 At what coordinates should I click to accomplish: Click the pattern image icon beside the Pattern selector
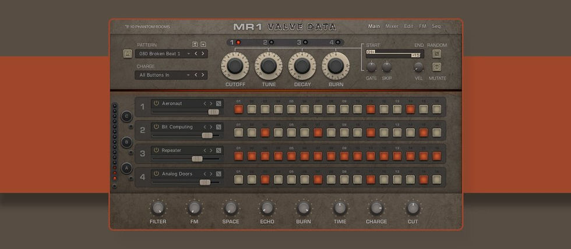128,53
